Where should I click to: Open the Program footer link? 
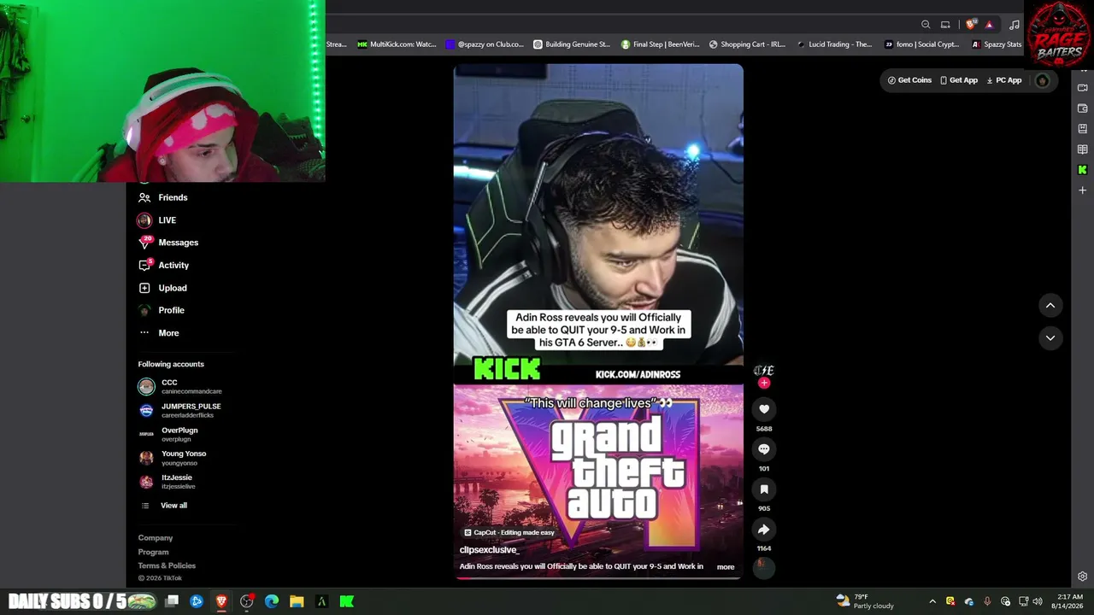154,552
